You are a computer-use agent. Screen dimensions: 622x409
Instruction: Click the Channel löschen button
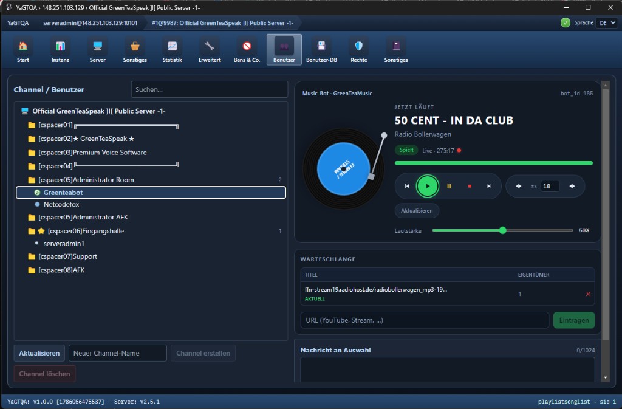(x=44, y=374)
